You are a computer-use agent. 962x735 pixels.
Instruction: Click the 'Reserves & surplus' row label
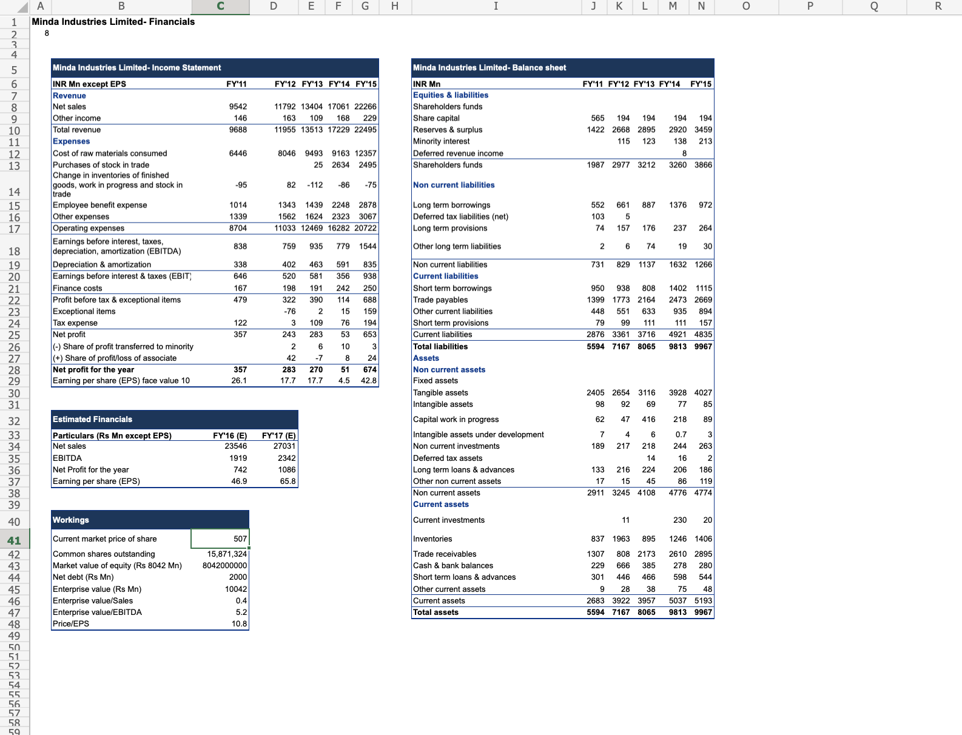(x=448, y=129)
